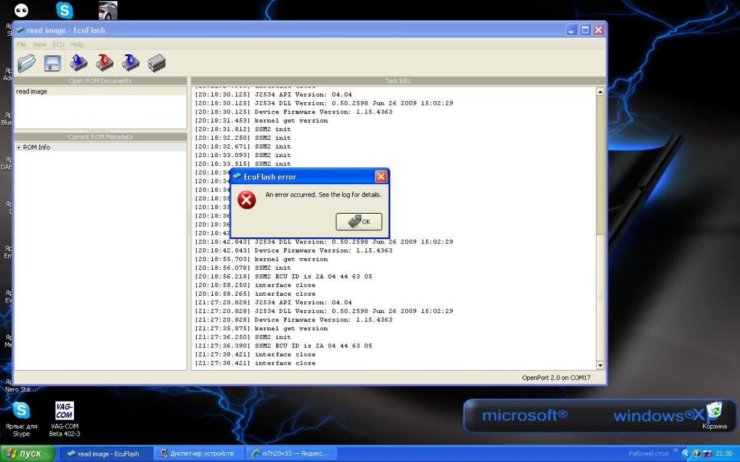This screenshot has width=740, height=462.
Task: Click the 'Current ROM Metadata' panel header
Action: point(100,137)
